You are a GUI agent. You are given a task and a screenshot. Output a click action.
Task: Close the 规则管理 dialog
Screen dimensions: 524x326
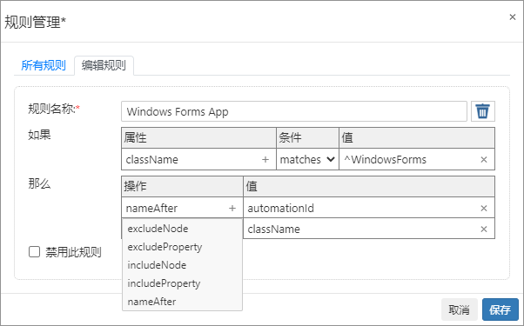pos(513,17)
